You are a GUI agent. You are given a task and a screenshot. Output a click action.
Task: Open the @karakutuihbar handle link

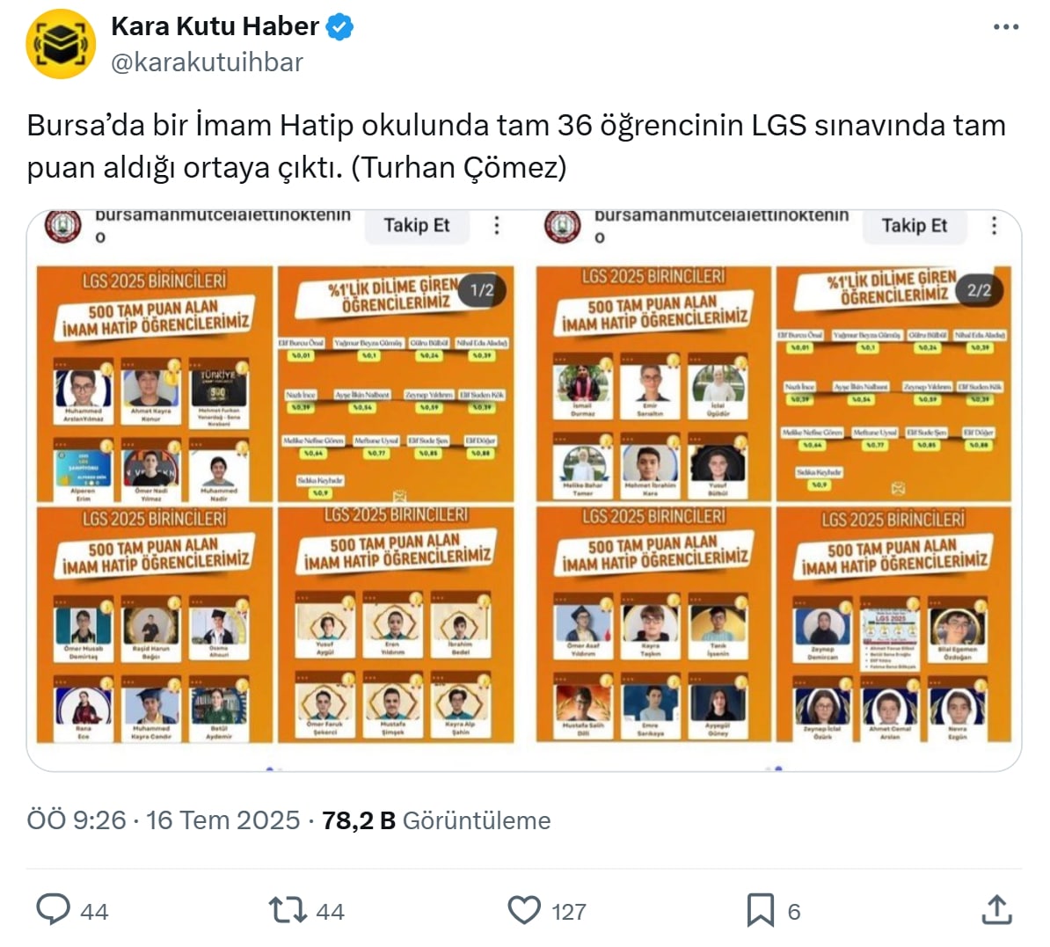(x=207, y=62)
